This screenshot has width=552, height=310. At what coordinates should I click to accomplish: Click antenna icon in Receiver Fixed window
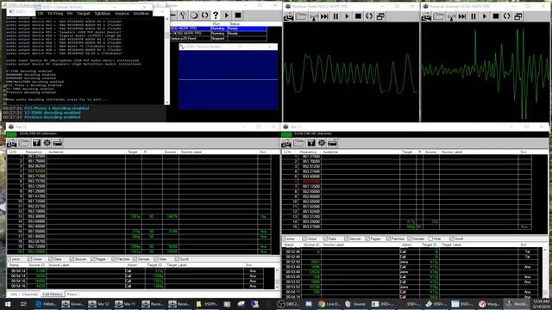(x=313, y=16)
